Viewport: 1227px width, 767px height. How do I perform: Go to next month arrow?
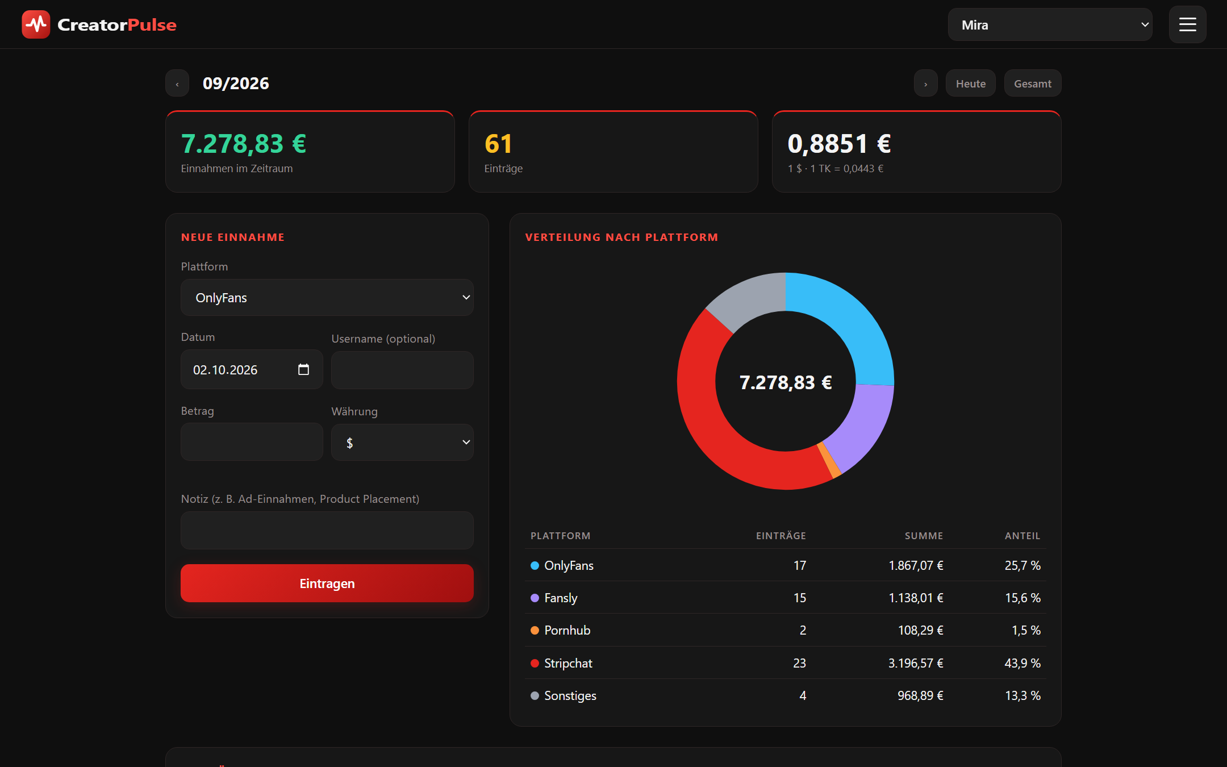pos(925,84)
